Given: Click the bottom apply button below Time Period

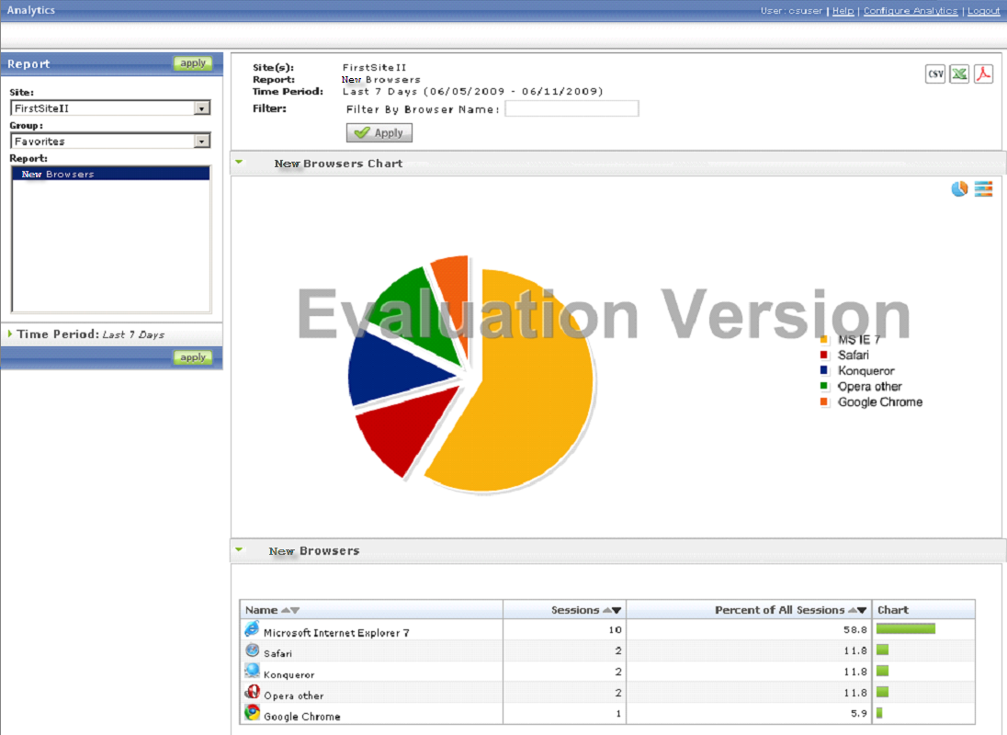Looking at the screenshot, I should click(193, 356).
